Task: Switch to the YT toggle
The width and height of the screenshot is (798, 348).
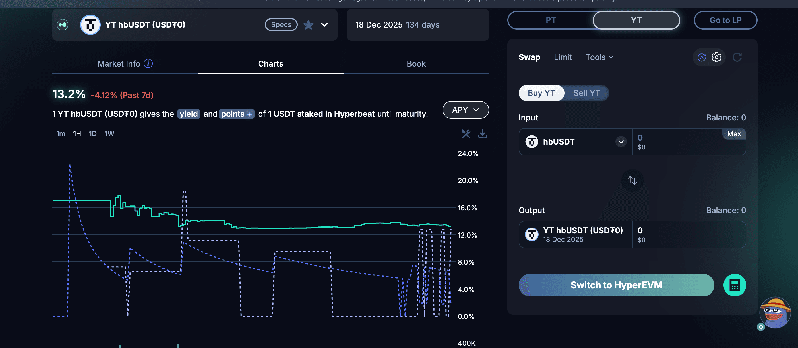Action: point(636,20)
